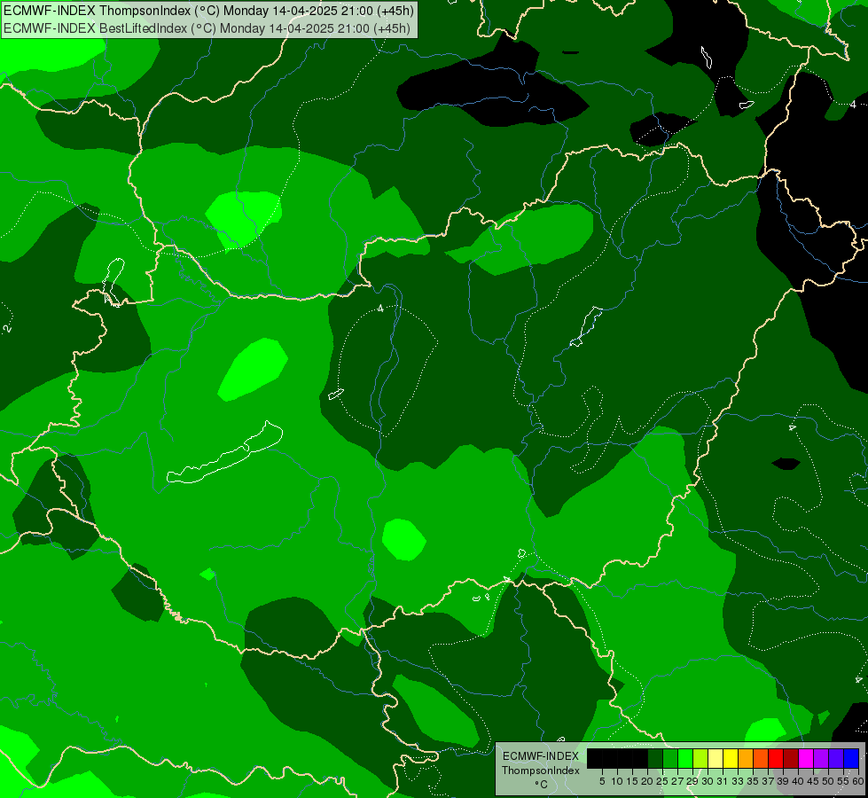Click legend tick value '39'

tap(783, 781)
